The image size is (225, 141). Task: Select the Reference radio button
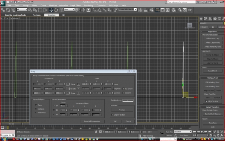(x=36, y=113)
